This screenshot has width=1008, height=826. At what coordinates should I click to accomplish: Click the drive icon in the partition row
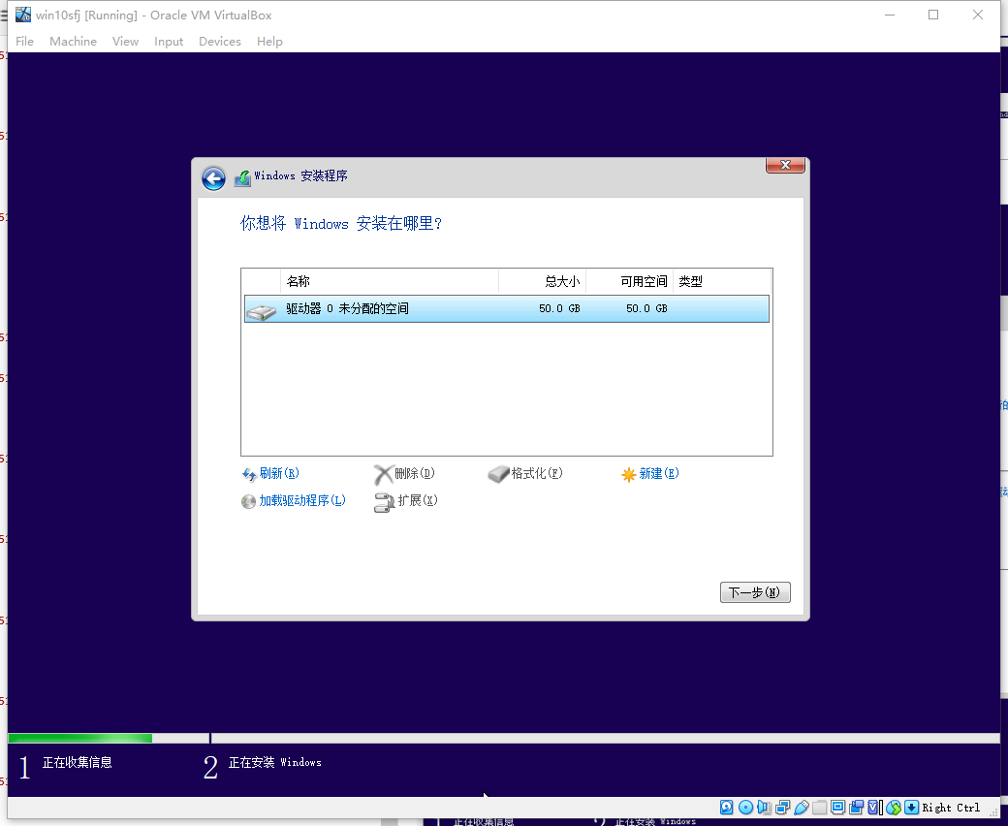pyautogui.click(x=261, y=312)
